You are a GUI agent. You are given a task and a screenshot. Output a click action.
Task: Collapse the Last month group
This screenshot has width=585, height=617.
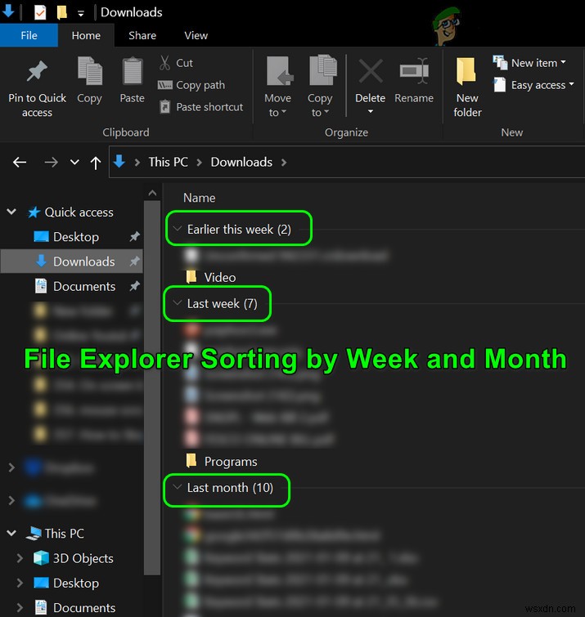(x=178, y=487)
